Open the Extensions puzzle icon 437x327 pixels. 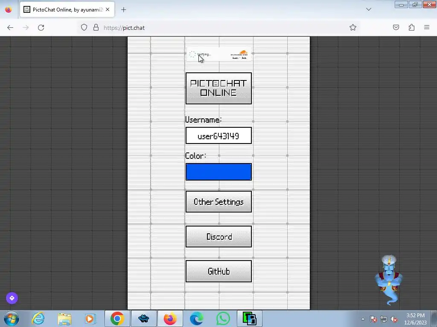(x=411, y=27)
